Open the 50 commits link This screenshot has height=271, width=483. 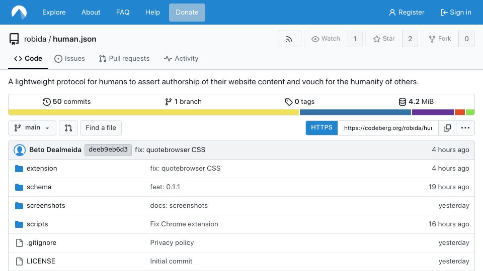coord(66,102)
